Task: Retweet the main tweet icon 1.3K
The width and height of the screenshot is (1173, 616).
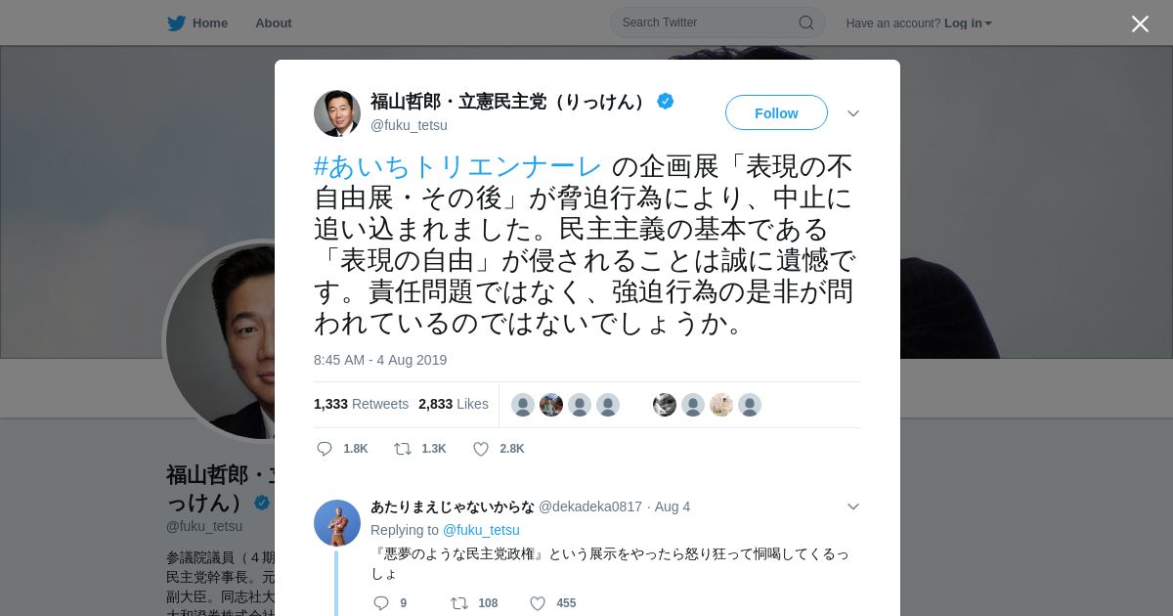Action: [402, 449]
